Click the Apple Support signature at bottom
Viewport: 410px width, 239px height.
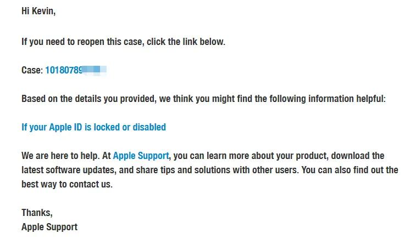coord(49,227)
